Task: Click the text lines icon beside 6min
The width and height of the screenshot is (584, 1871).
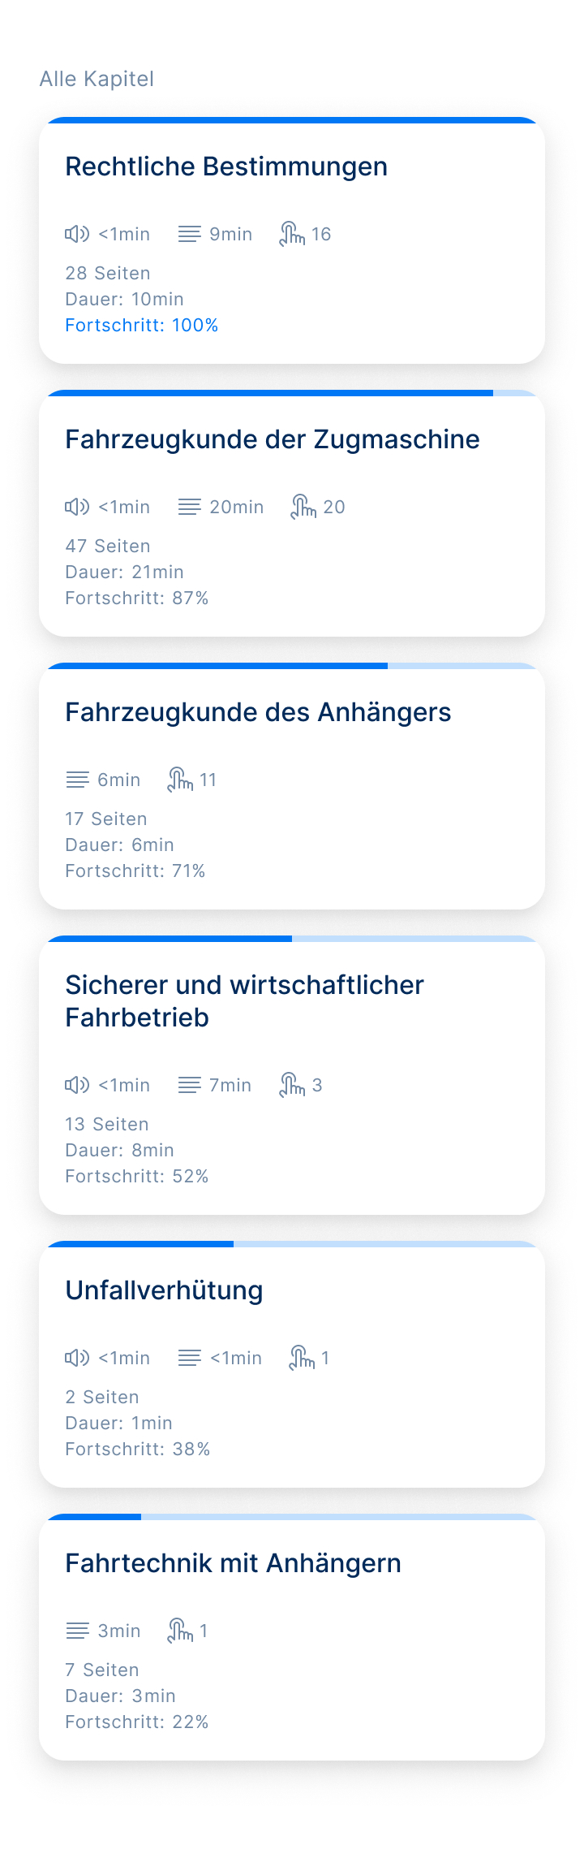Action: [77, 780]
